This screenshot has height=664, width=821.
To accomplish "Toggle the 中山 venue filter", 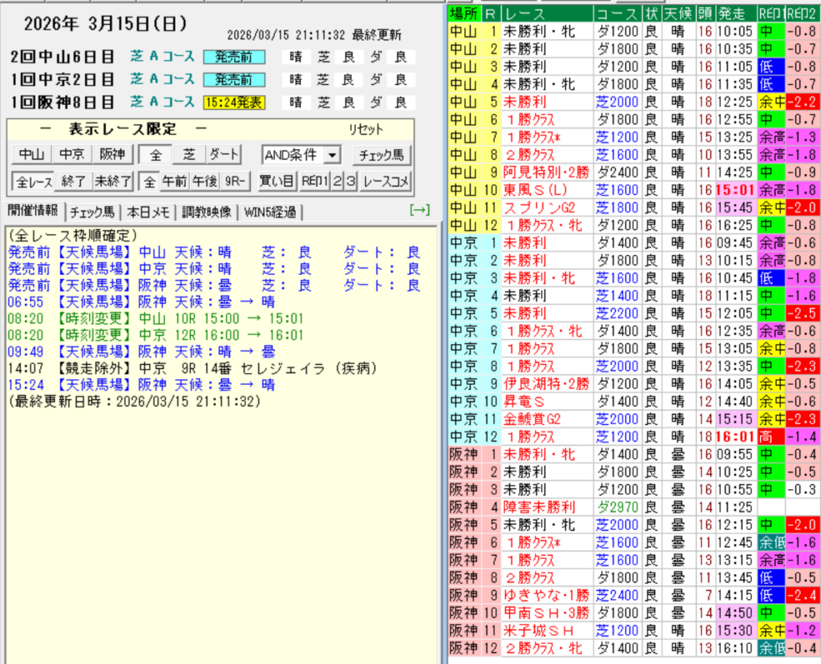I will [x=32, y=155].
